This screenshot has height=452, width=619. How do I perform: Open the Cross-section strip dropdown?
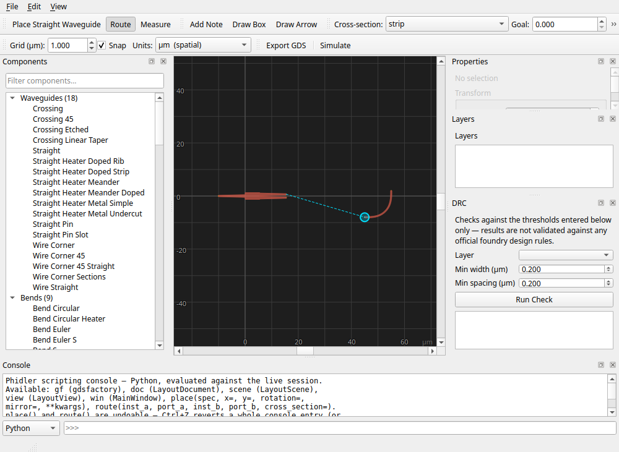(446, 24)
